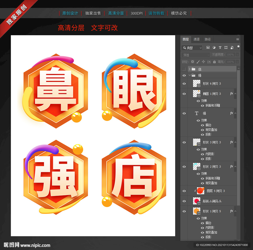Toggle visibility of 椭圆 1 拷贝 3 layer
Image resolution: width=253 pixels, height=250 pixels.
184,94
